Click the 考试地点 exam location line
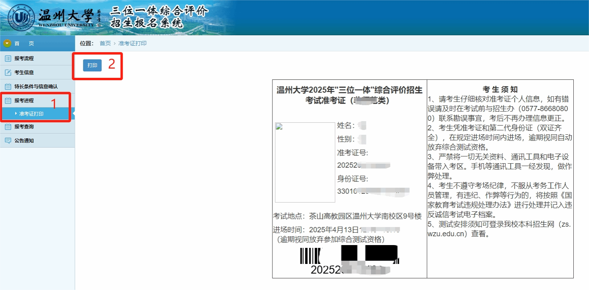The height and width of the screenshot is (290, 589). point(347,217)
